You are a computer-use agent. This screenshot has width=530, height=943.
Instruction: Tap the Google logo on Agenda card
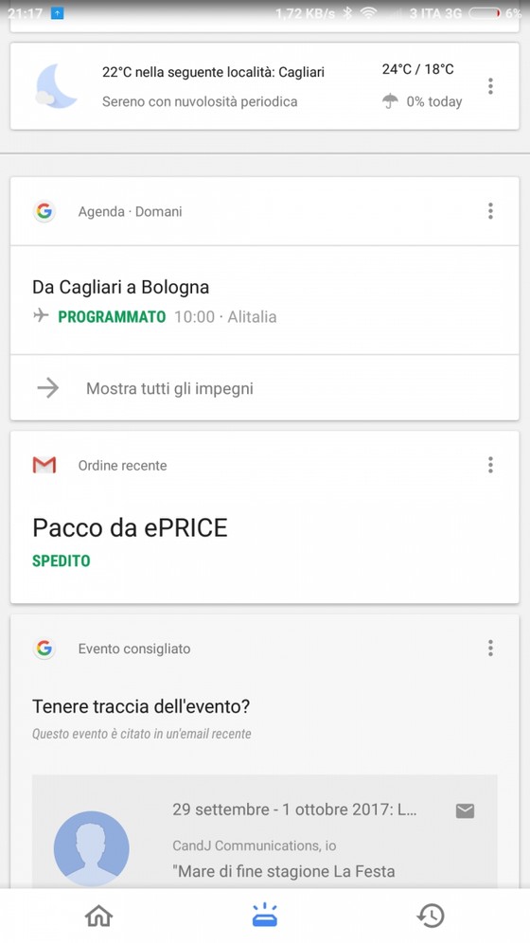44,211
